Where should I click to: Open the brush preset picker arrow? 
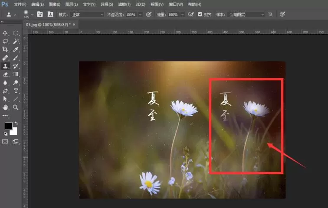[32, 15]
